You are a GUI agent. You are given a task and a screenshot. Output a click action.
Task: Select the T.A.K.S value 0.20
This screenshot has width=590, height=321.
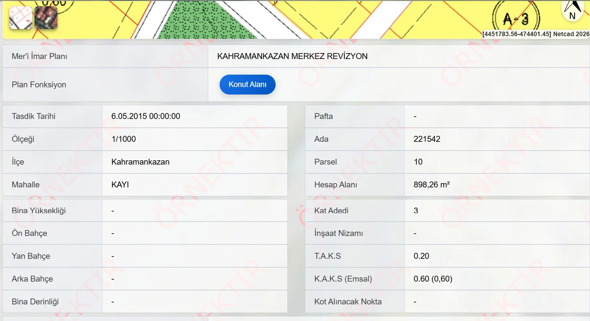pos(421,256)
